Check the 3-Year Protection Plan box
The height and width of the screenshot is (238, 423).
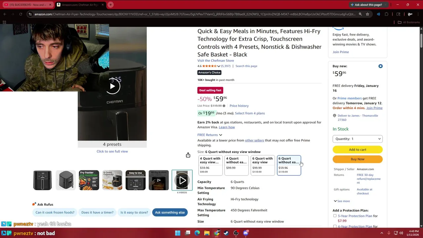(335, 216)
